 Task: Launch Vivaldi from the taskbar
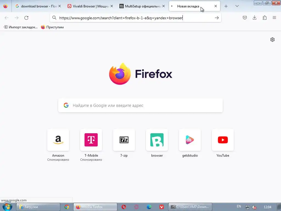pos(162,207)
